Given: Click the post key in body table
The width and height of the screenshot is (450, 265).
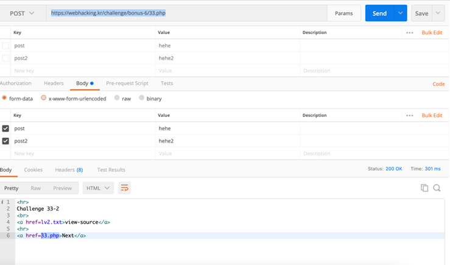Looking at the screenshot, I should click(19, 129).
